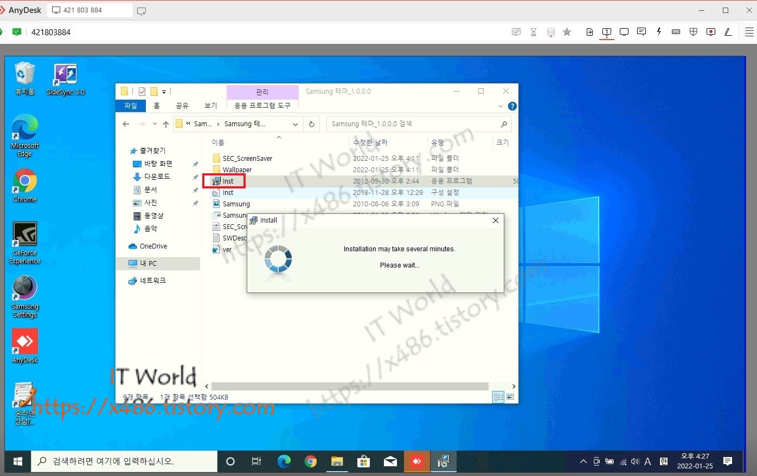This screenshot has width=757, height=476.
Task: Select OneDrive in navigation pane
Action: coord(153,246)
